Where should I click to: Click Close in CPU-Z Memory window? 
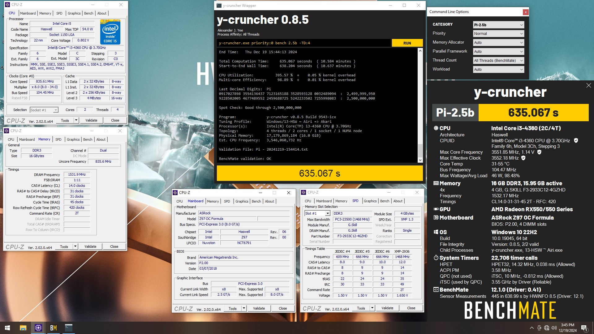click(114, 246)
